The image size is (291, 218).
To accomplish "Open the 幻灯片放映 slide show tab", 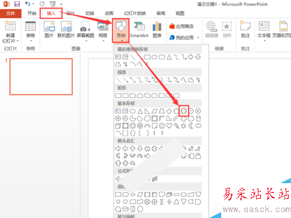I will (x=135, y=13).
